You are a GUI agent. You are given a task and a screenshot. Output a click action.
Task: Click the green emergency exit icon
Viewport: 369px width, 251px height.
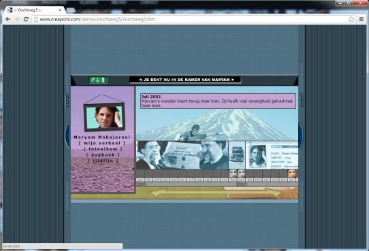(98, 80)
